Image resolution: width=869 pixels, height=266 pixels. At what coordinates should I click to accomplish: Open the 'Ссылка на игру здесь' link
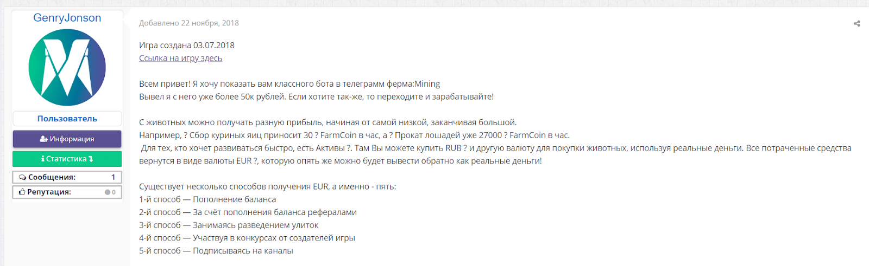(180, 59)
